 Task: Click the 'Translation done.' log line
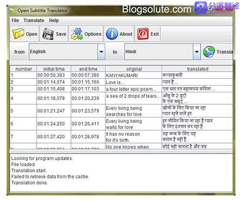pos(30,183)
